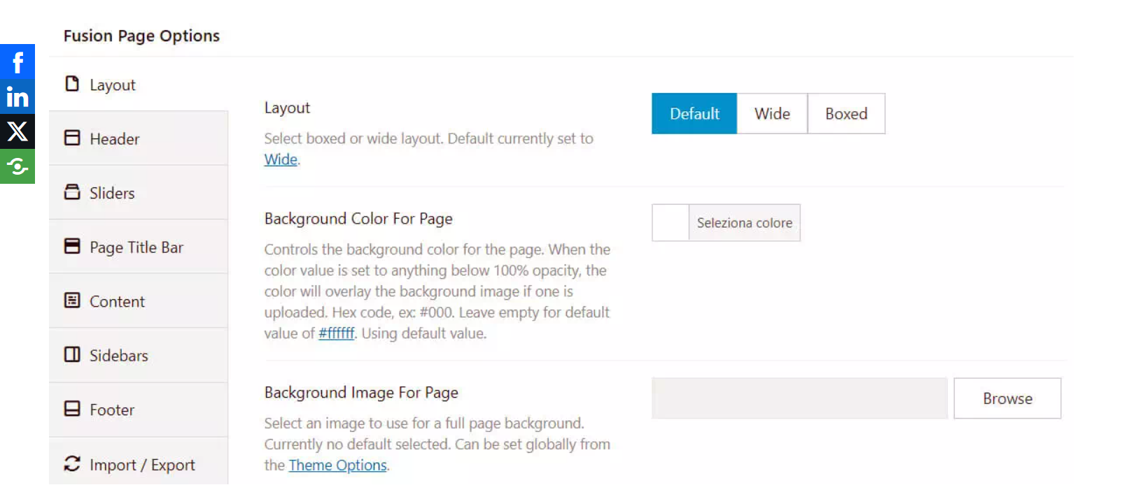Choose the Wide layout option
Viewport: 1136px width, 492px height.
(x=772, y=113)
